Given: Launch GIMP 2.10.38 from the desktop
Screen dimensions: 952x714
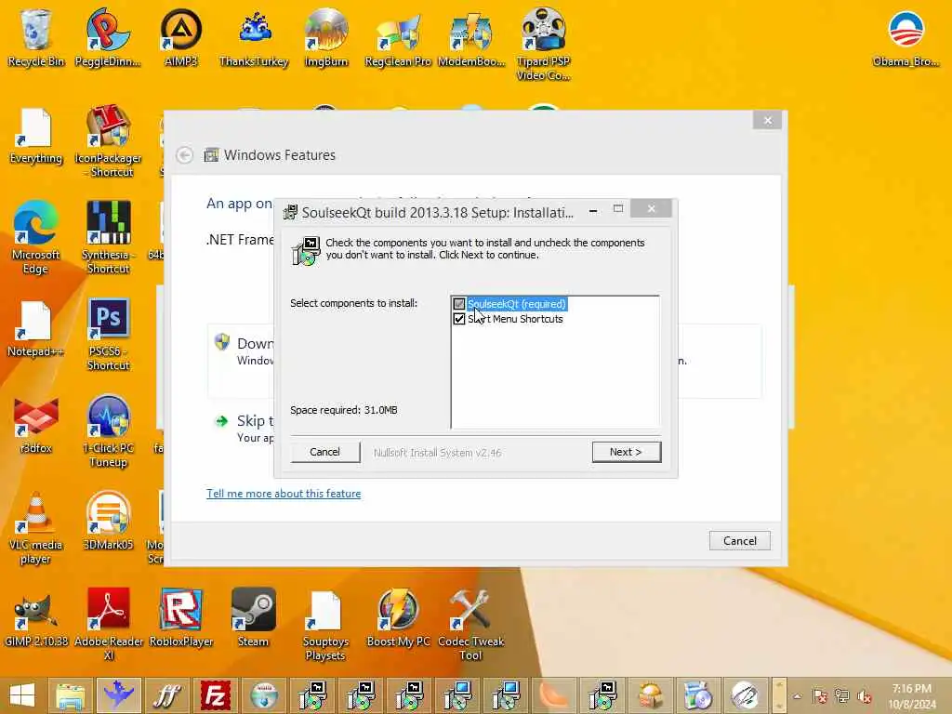Looking at the screenshot, I should [36, 617].
